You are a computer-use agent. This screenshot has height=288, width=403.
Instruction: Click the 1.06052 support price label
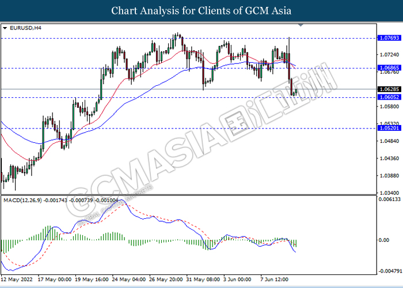pos(389,97)
